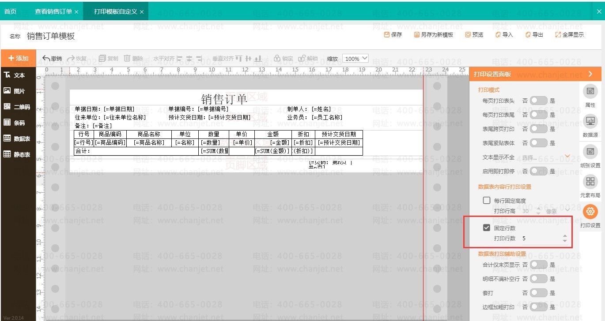Open the 属性 (properties) side panel
This screenshot has height=321, width=605.
coord(590,95)
